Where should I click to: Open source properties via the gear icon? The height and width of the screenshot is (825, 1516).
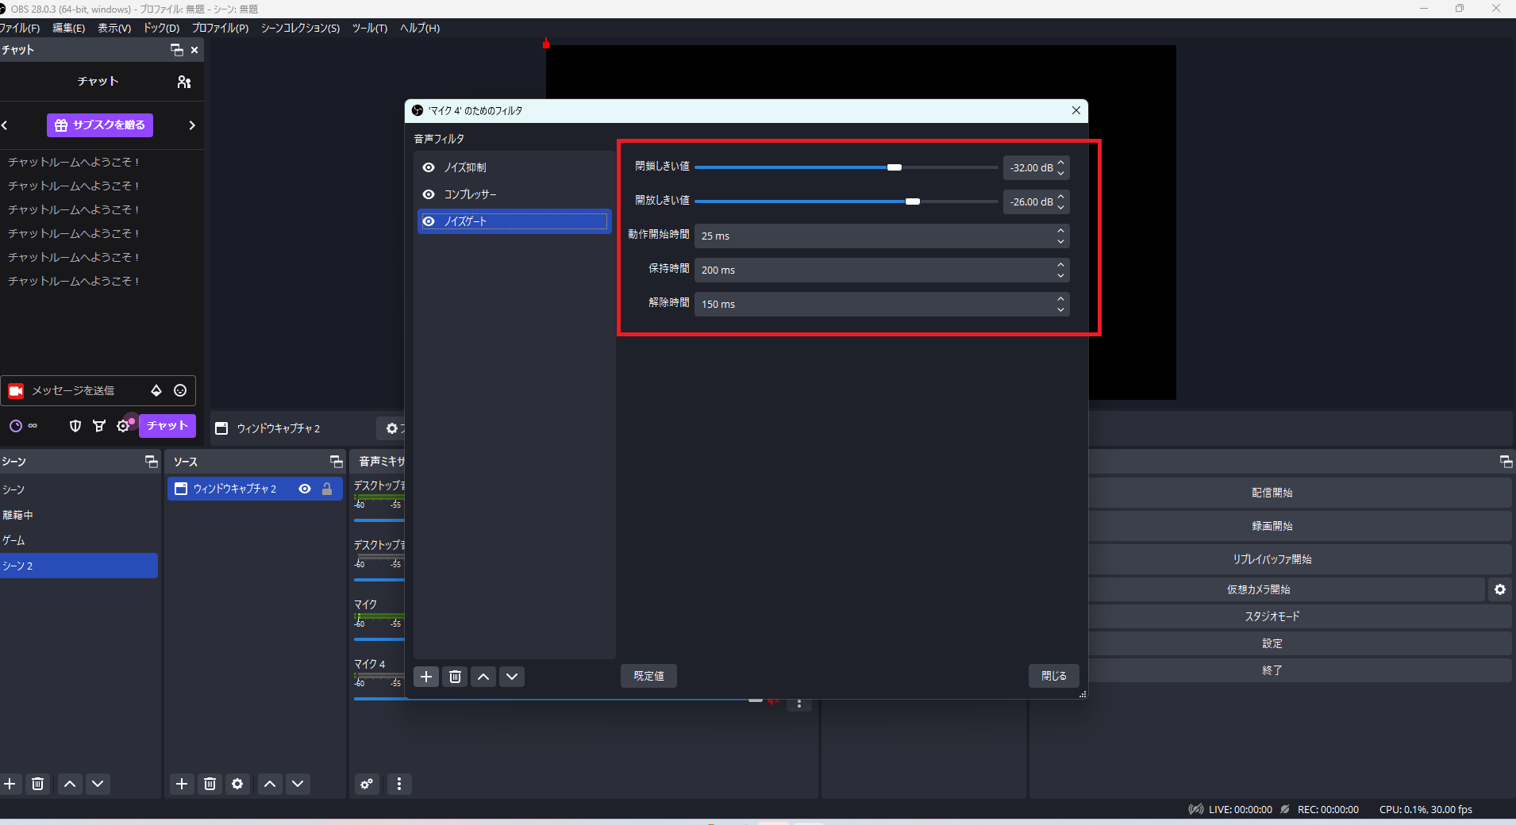(237, 784)
